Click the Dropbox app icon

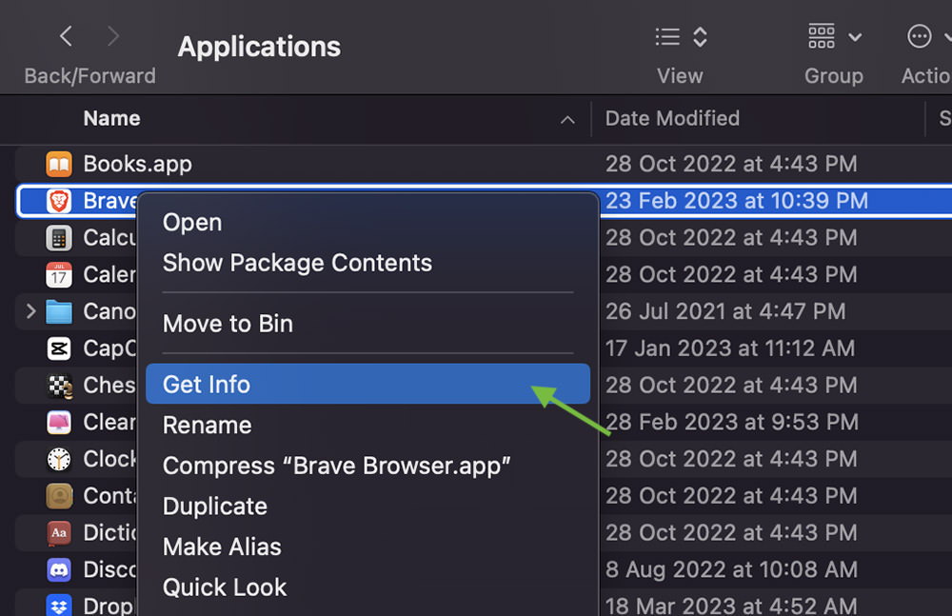click(x=59, y=606)
